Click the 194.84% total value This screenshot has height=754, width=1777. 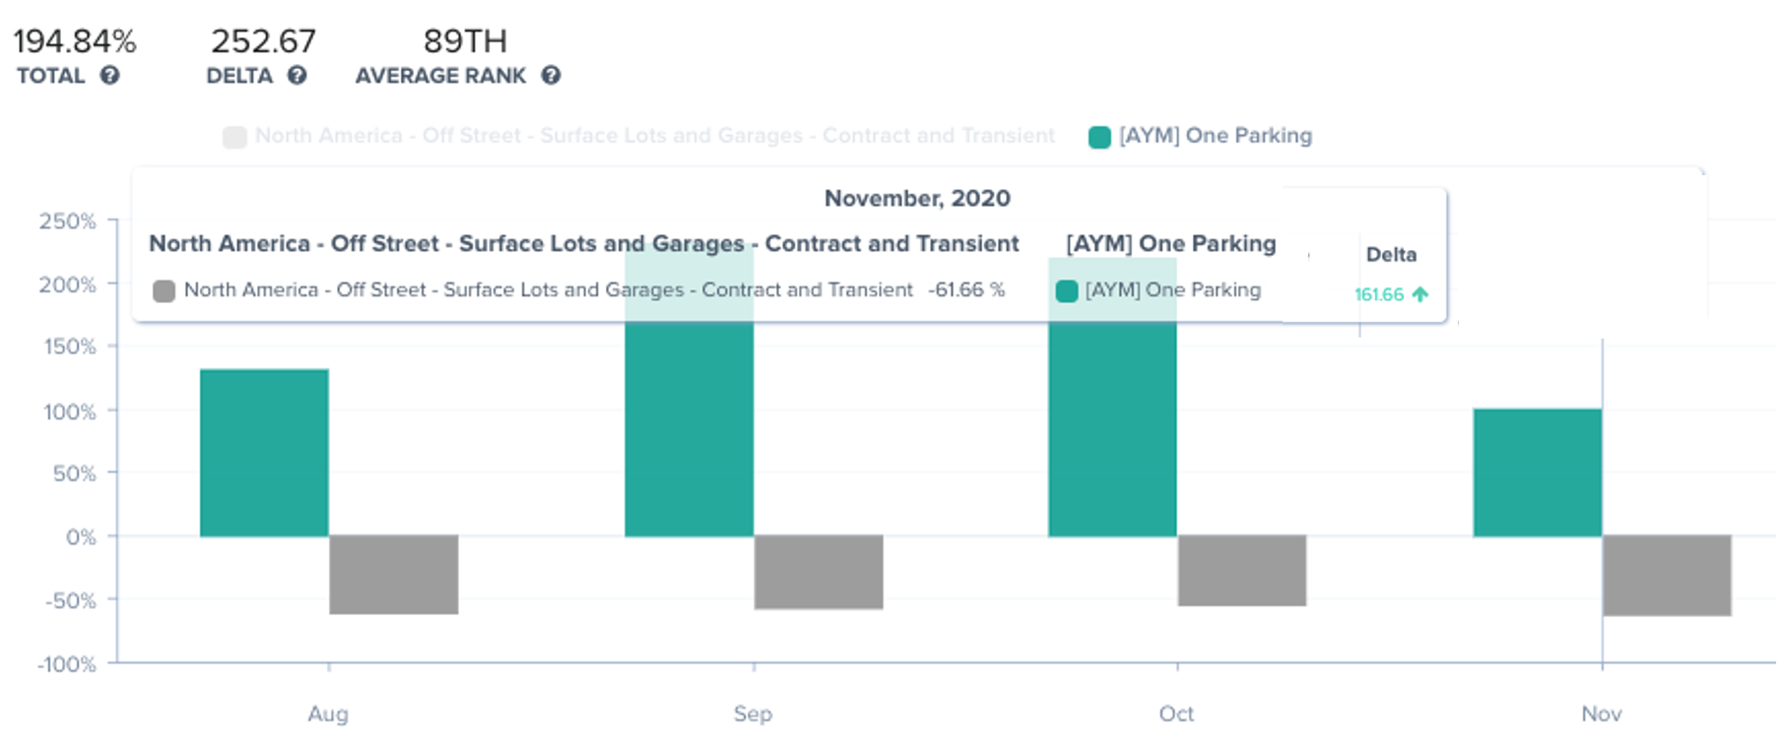tap(75, 41)
